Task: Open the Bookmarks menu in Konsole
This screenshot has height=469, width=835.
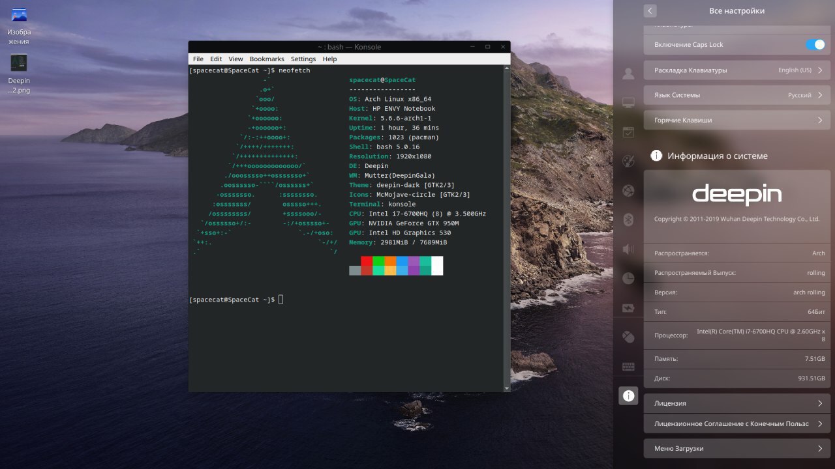Action: 267,59
